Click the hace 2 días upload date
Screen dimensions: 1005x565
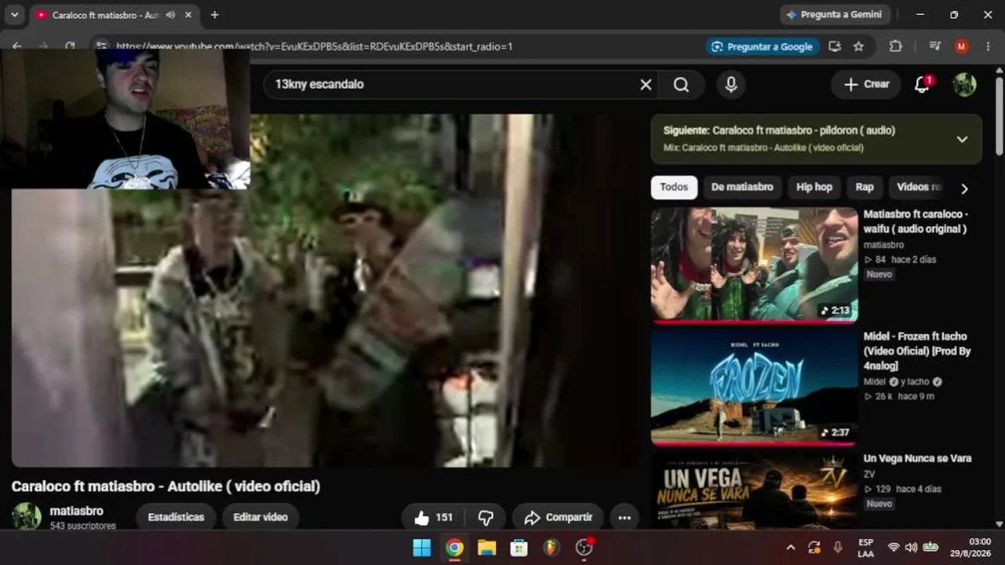[x=913, y=260]
